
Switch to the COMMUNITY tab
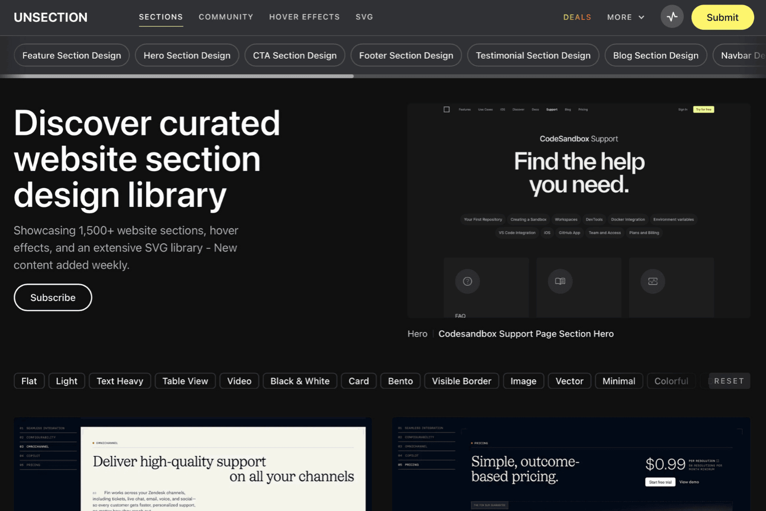[x=226, y=17]
